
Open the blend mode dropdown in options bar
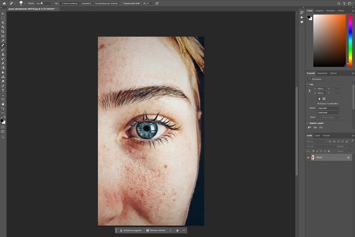click(x=43, y=3)
